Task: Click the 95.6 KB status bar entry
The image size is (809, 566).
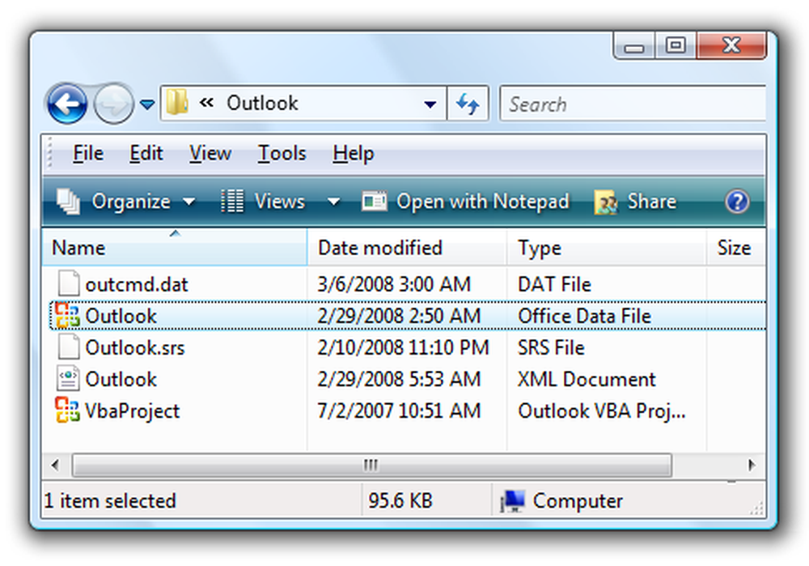Action: [x=400, y=501]
